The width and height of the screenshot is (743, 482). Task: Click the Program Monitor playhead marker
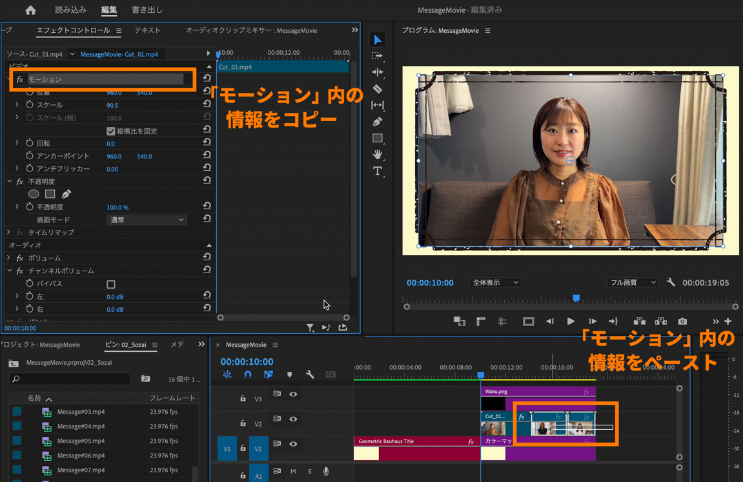(576, 298)
